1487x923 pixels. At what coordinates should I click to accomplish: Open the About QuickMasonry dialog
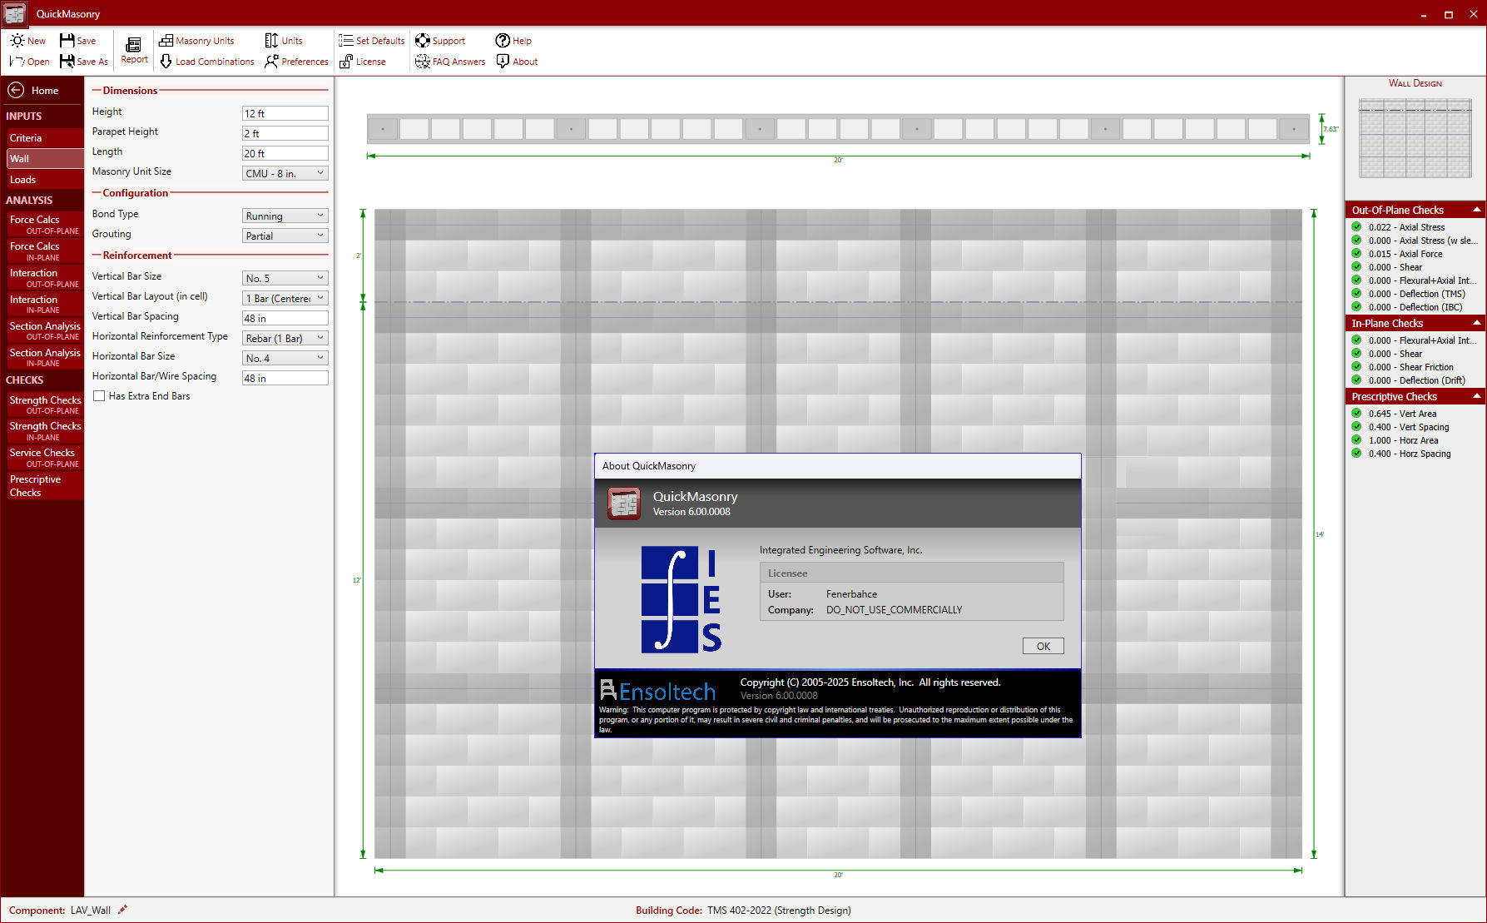pyautogui.click(x=516, y=61)
